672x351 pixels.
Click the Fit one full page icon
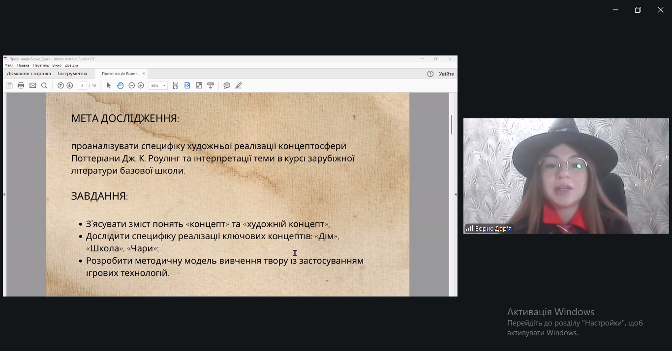pos(187,85)
